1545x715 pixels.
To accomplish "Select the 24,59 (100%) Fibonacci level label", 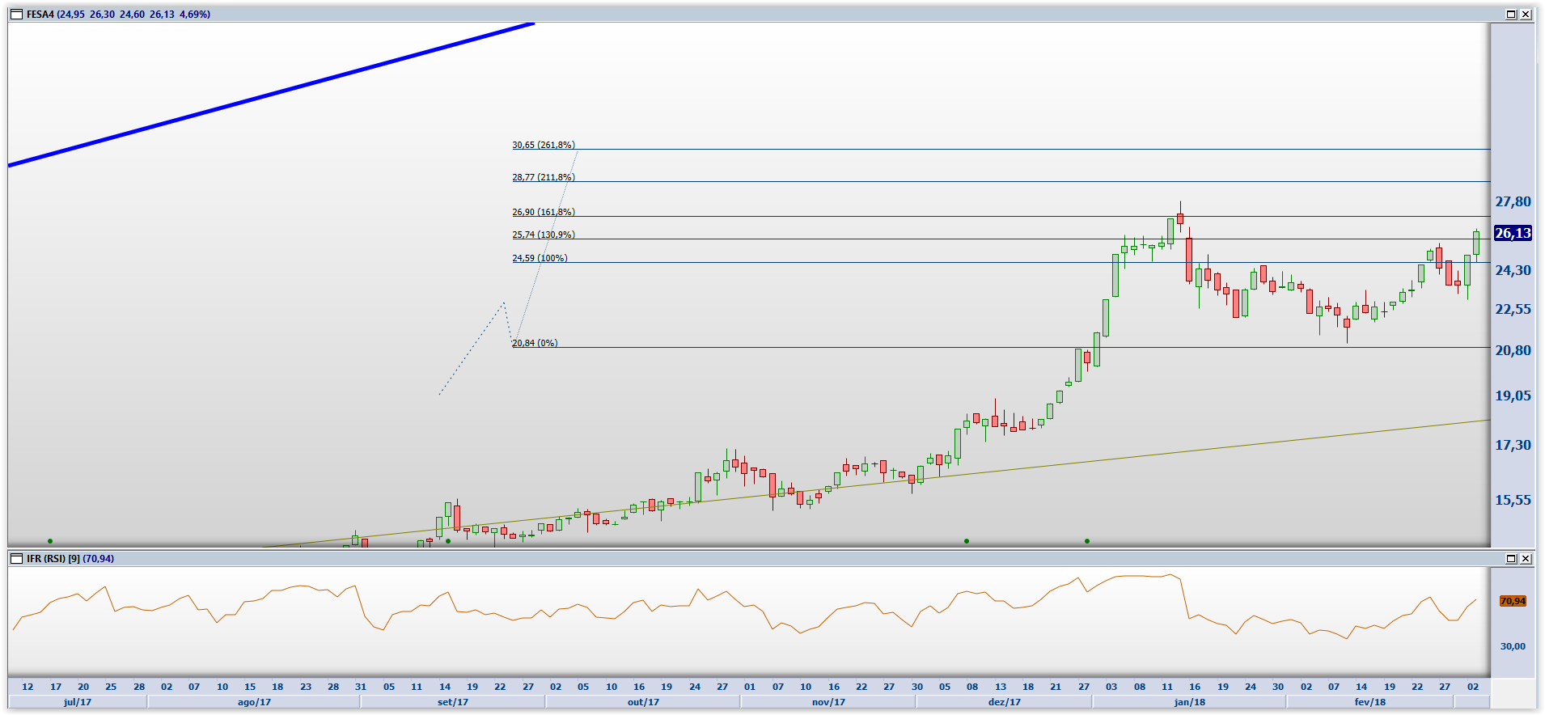I will (x=540, y=258).
